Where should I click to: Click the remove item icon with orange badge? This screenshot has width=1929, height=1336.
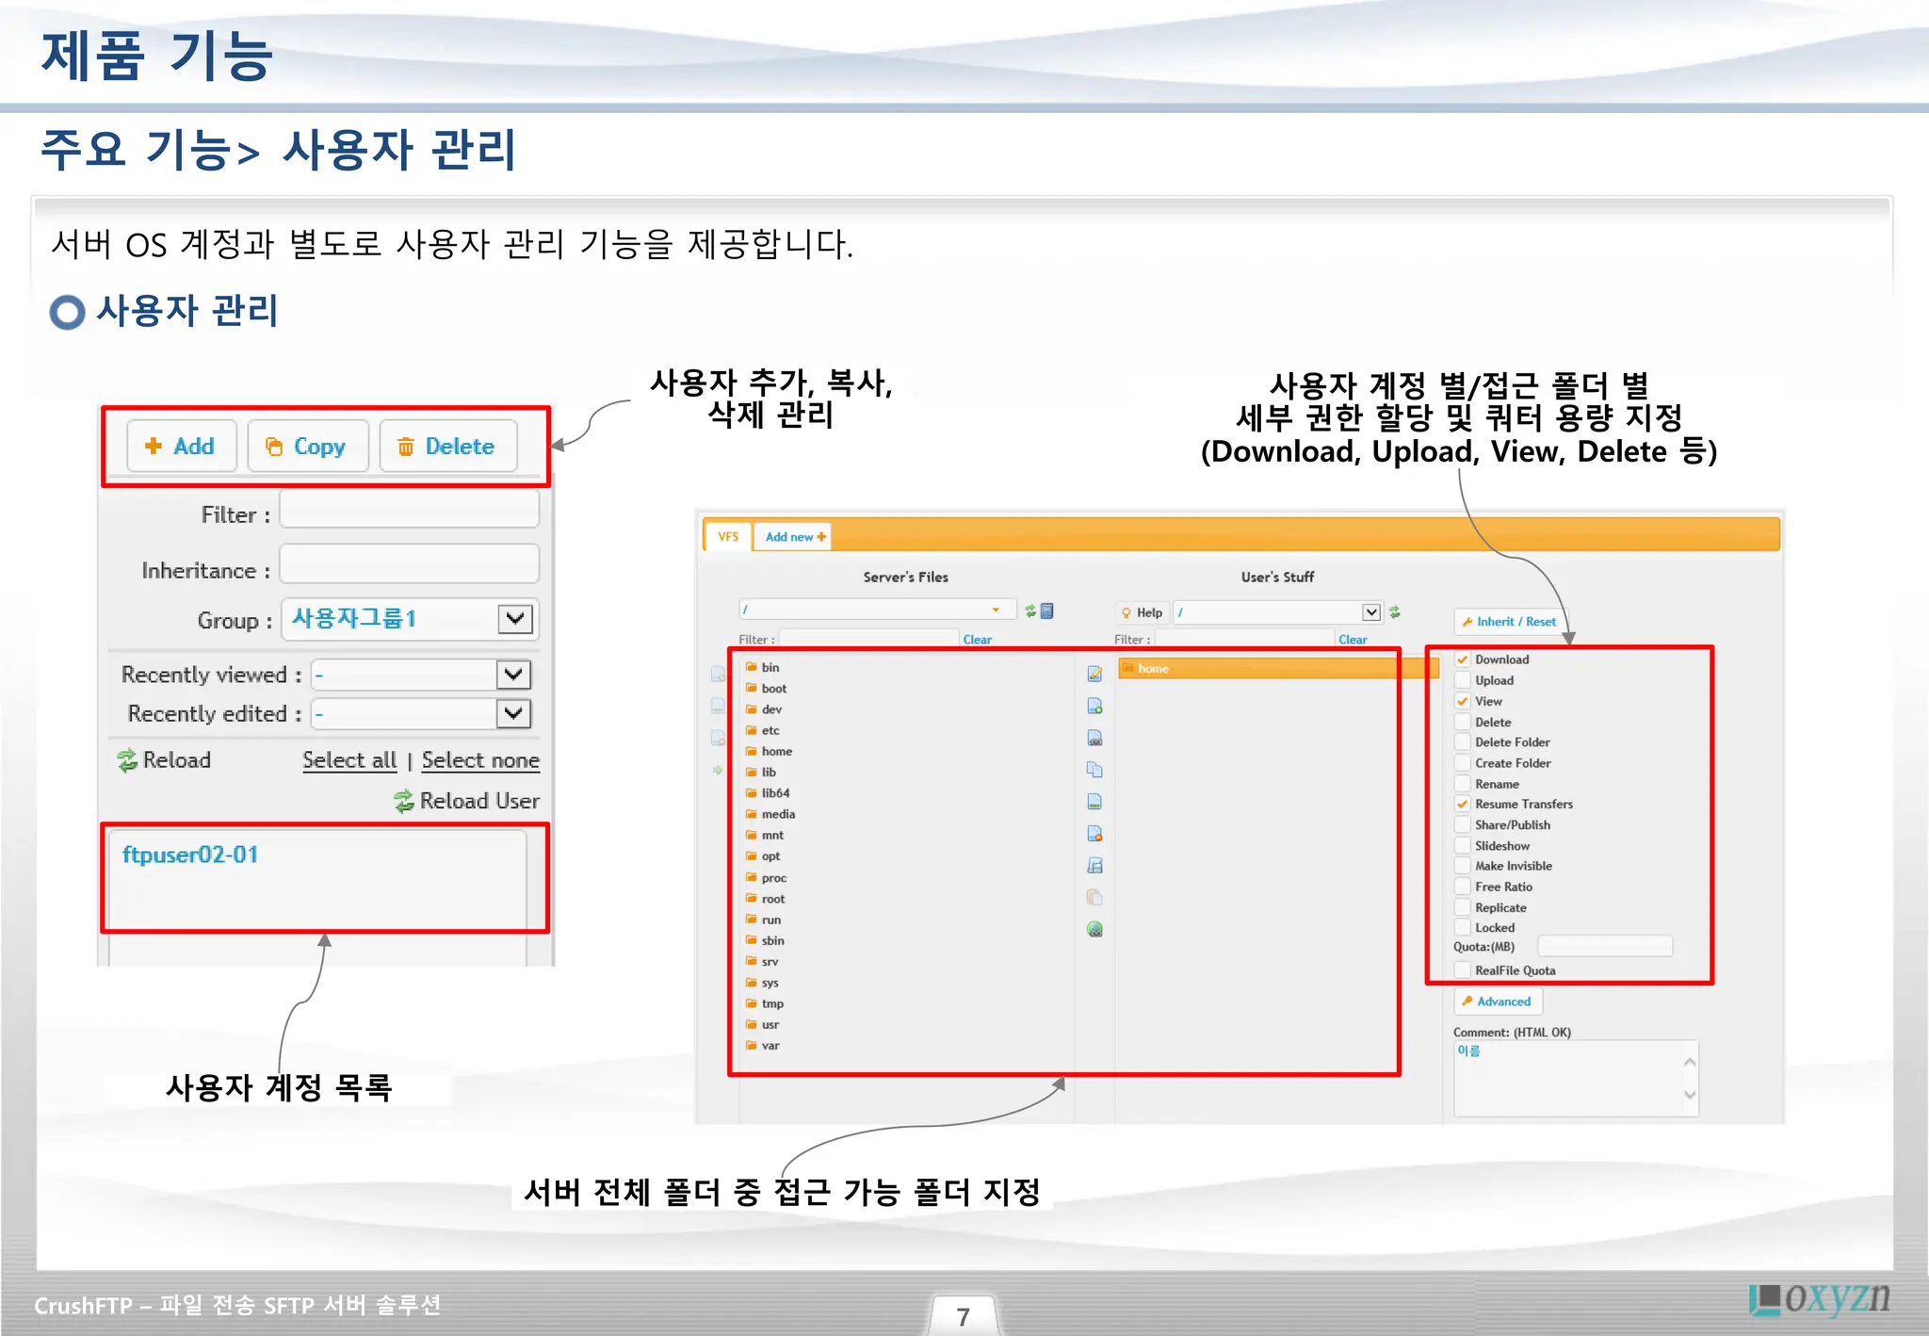(1094, 834)
